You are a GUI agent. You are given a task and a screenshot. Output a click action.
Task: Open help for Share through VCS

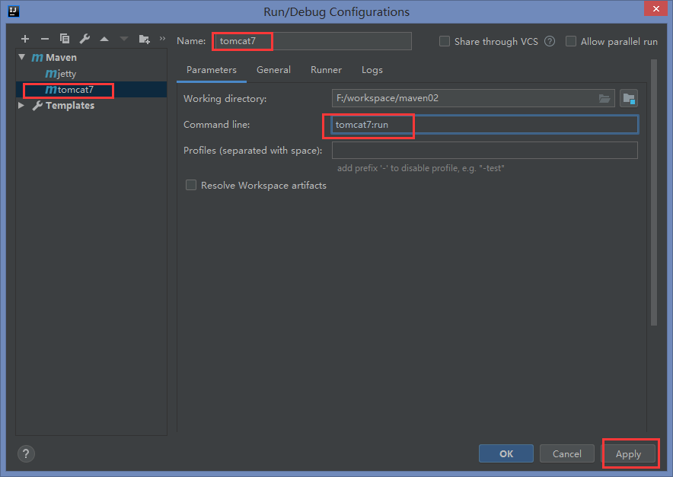coord(550,42)
